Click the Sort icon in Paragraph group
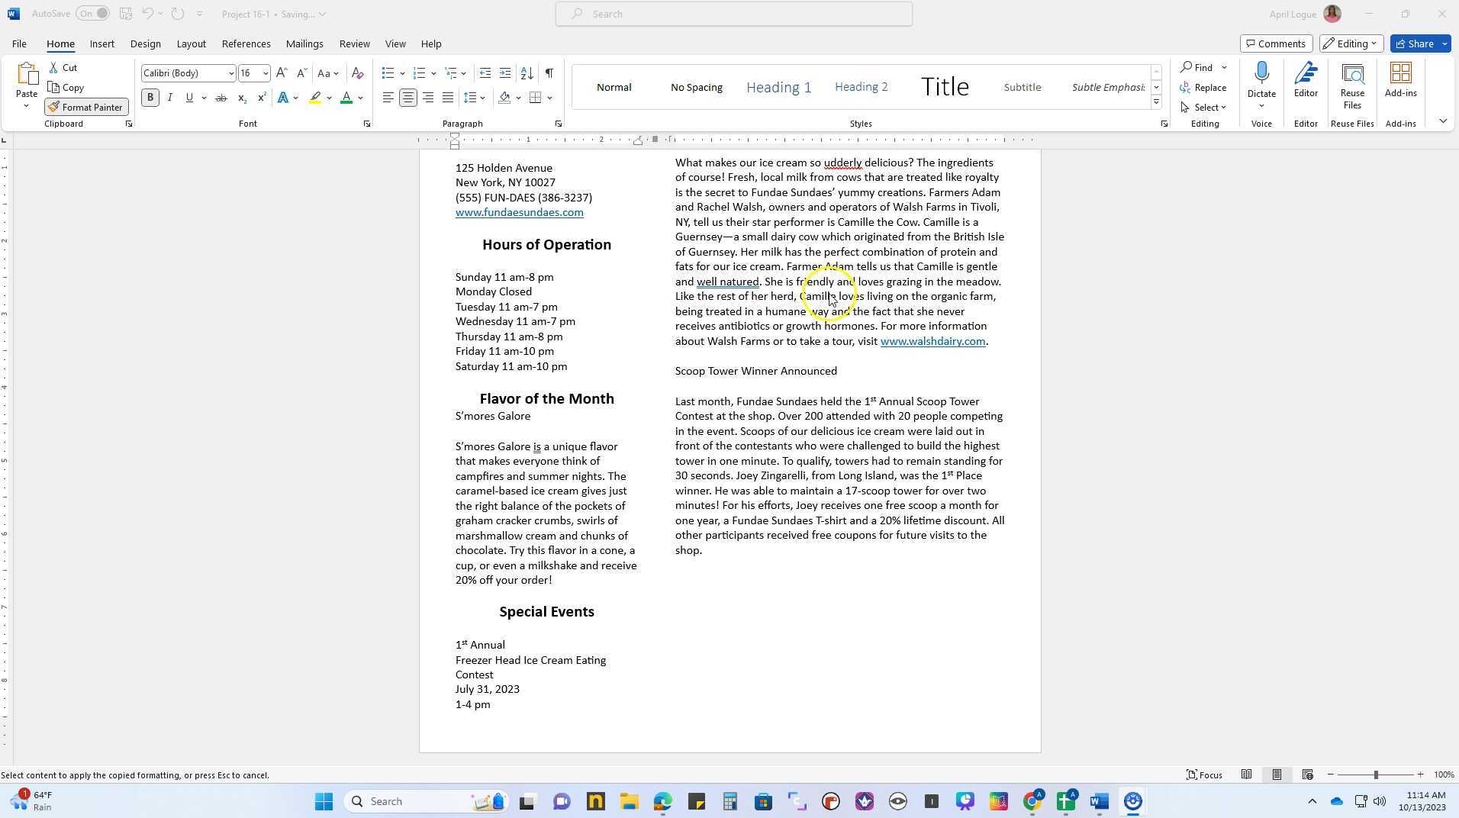 527,73
